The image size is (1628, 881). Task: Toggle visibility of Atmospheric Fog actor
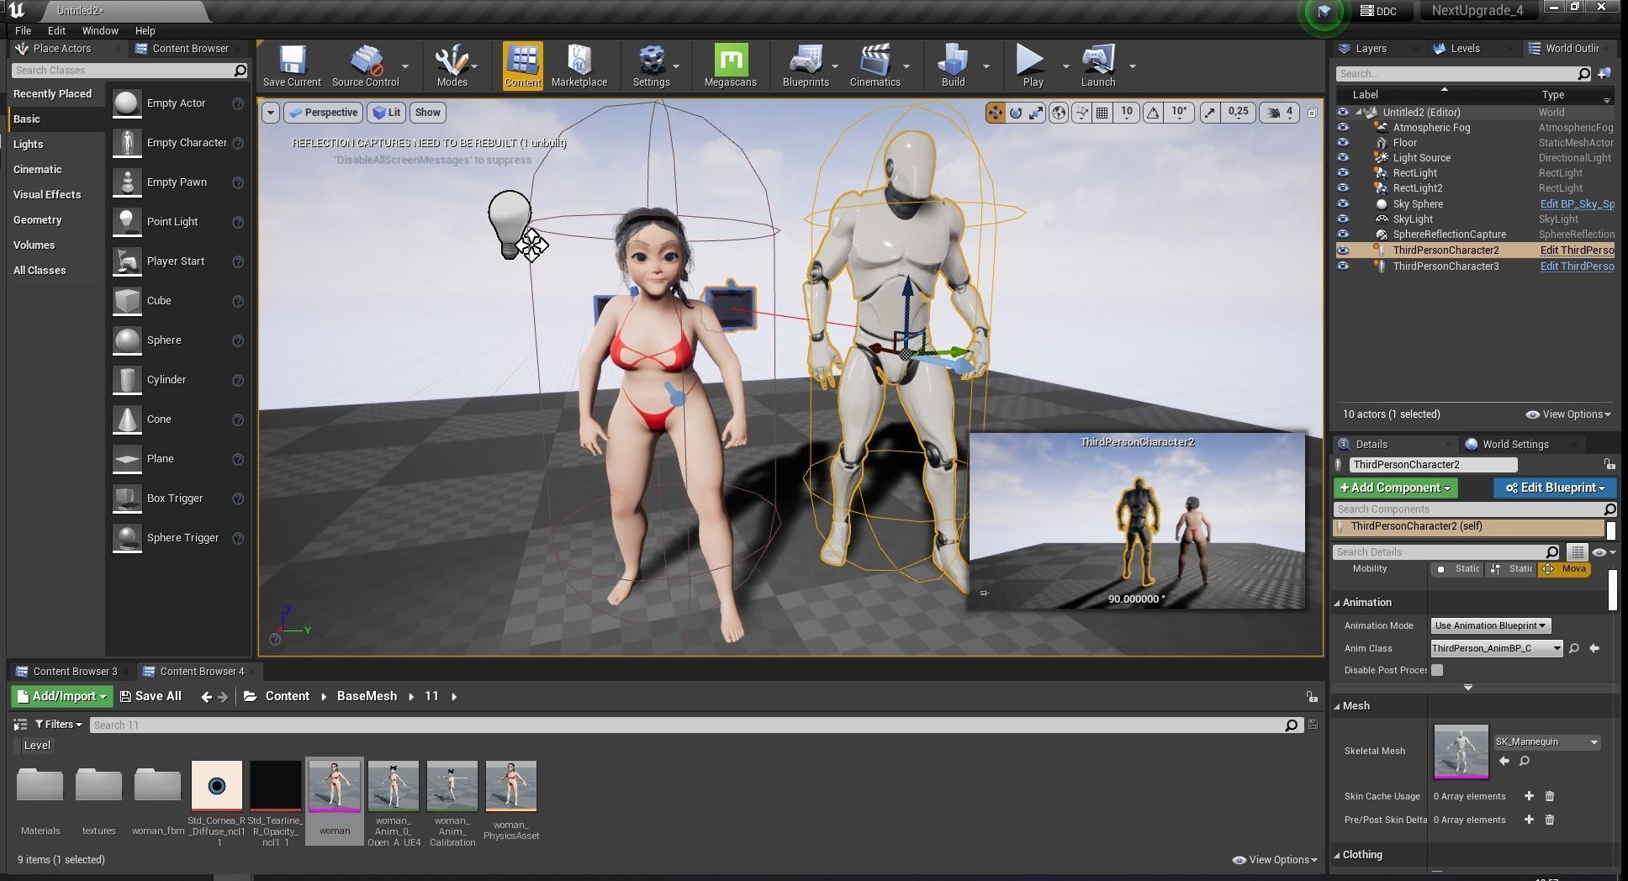point(1343,128)
